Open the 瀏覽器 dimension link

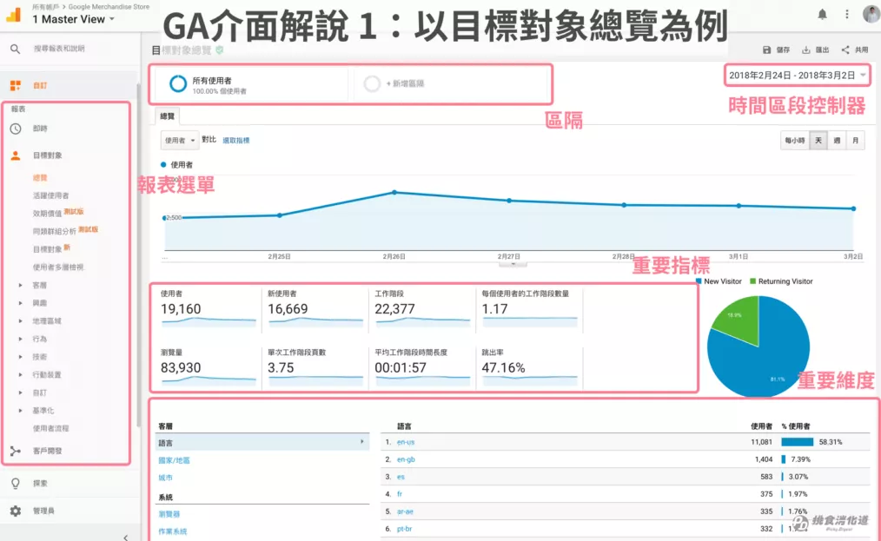(169, 514)
